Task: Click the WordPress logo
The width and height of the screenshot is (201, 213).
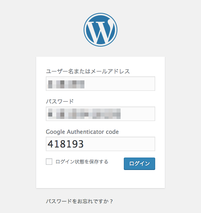Action: (100, 30)
